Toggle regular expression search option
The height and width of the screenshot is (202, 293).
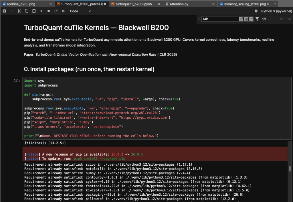coord(251,19)
